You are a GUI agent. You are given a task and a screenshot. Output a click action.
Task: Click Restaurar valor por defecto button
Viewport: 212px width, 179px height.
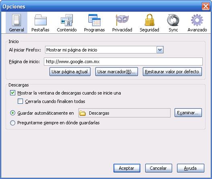point(172,72)
